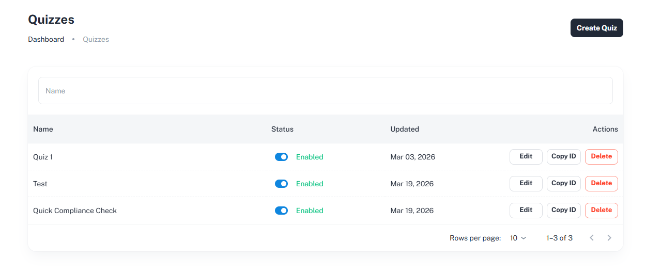Delete the Quick Compliance Check quiz

point(601,210)
